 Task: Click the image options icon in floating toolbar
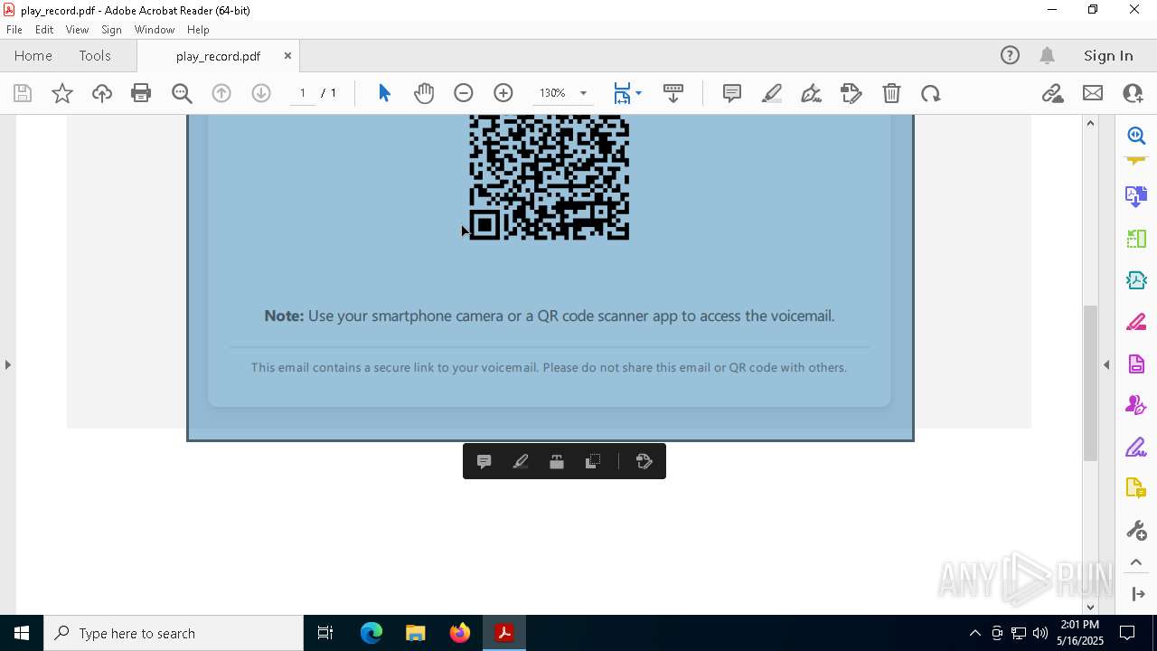pos(557,461)
